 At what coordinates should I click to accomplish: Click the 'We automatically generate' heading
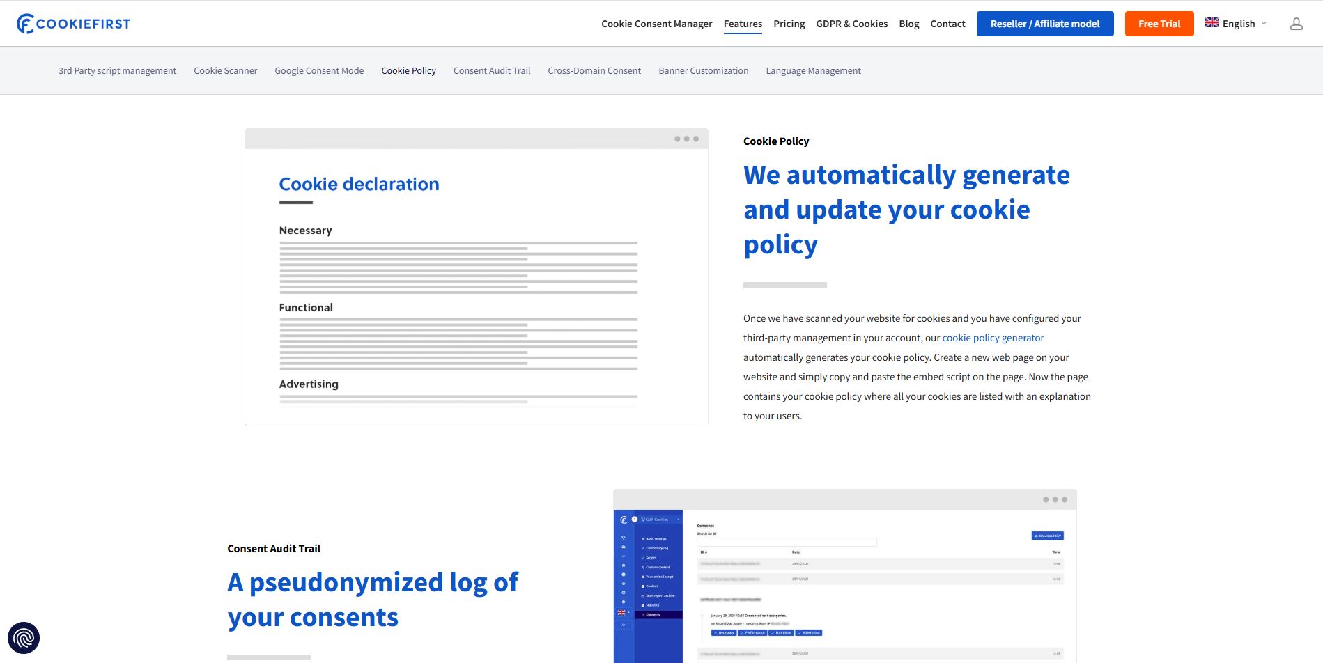pos(906,210)
